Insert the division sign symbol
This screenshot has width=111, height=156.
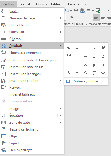(x=69, y=64)
